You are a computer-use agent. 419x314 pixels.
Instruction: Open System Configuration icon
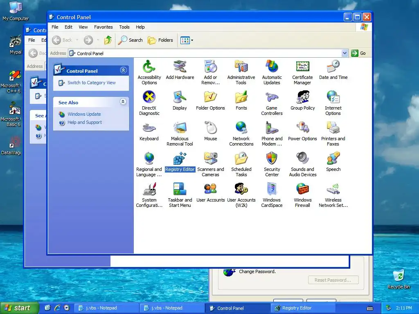point(149,195)
